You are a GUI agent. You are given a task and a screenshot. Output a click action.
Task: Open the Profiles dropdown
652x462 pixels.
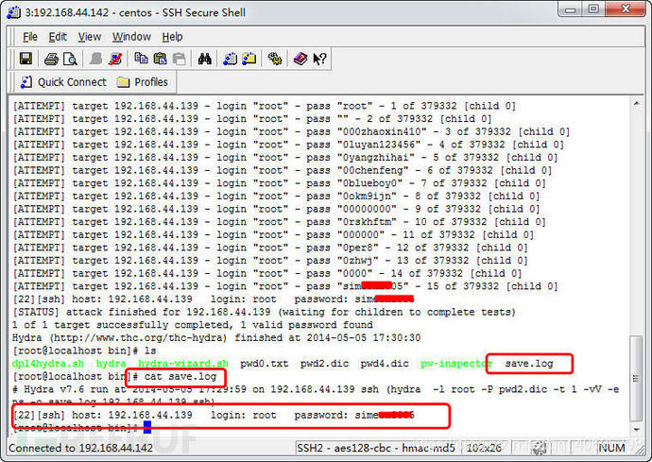pyautogui.click(x=143, y=82)
